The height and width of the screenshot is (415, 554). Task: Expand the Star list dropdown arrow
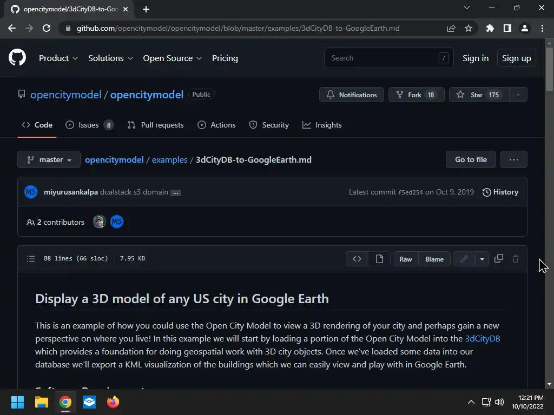click(x=518, y=95)
